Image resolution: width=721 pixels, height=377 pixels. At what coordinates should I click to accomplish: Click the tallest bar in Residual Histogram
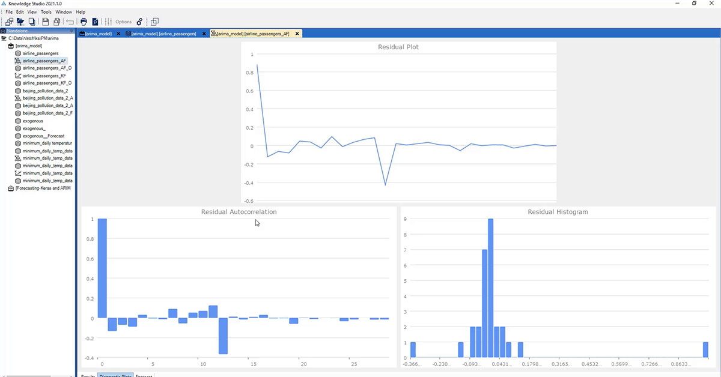click(x=490, y=288)
